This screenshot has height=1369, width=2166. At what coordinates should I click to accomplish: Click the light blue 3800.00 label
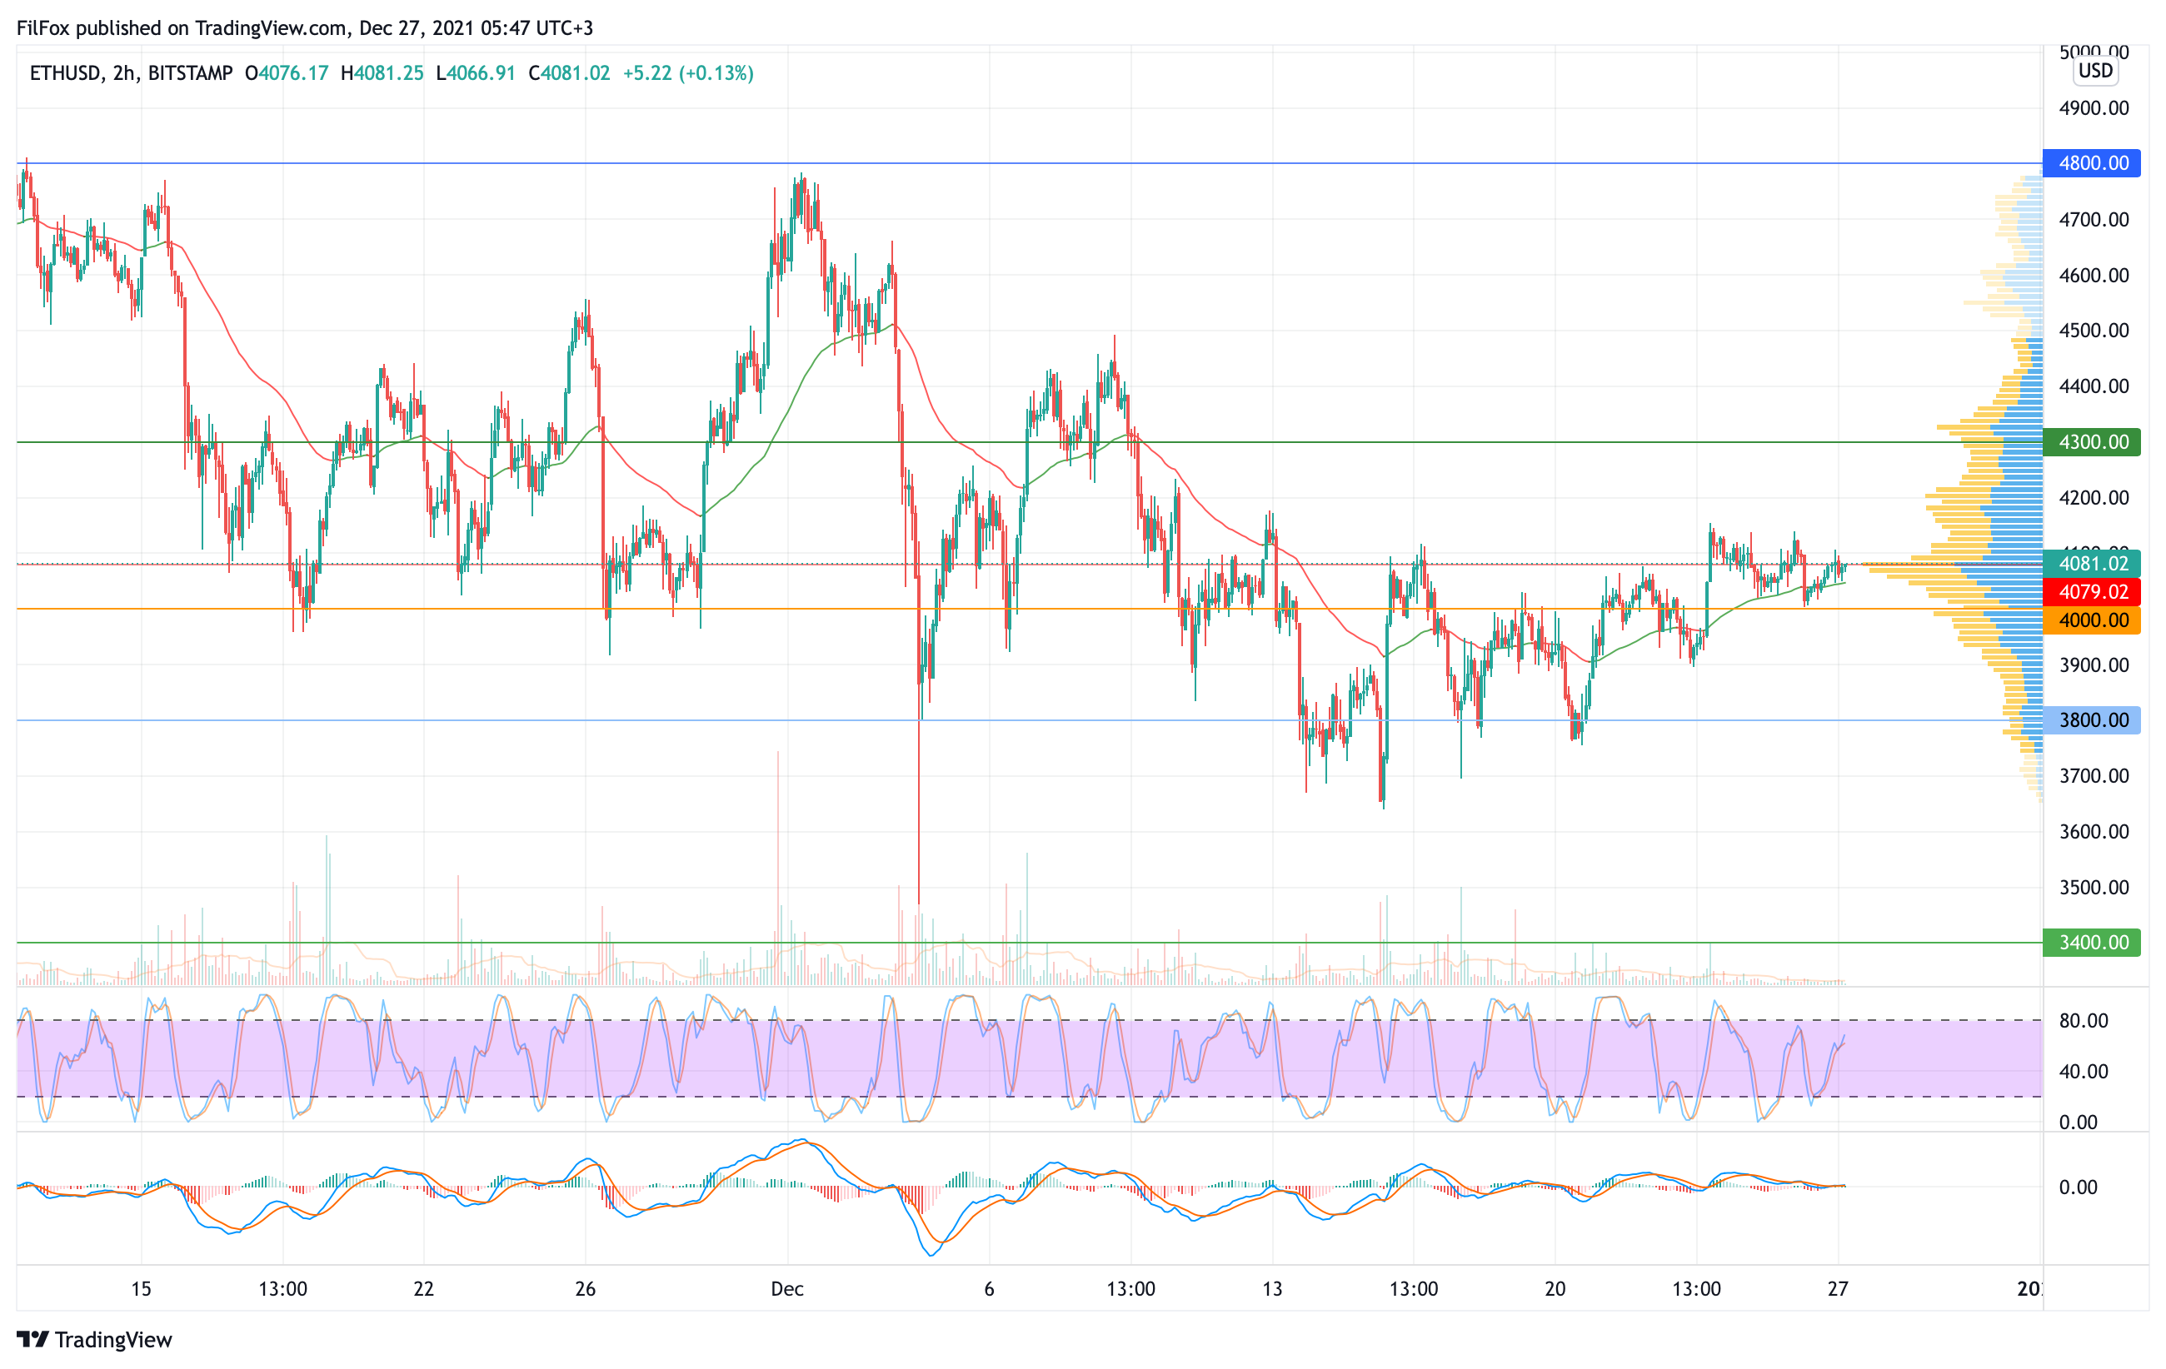pos(2092,720)
